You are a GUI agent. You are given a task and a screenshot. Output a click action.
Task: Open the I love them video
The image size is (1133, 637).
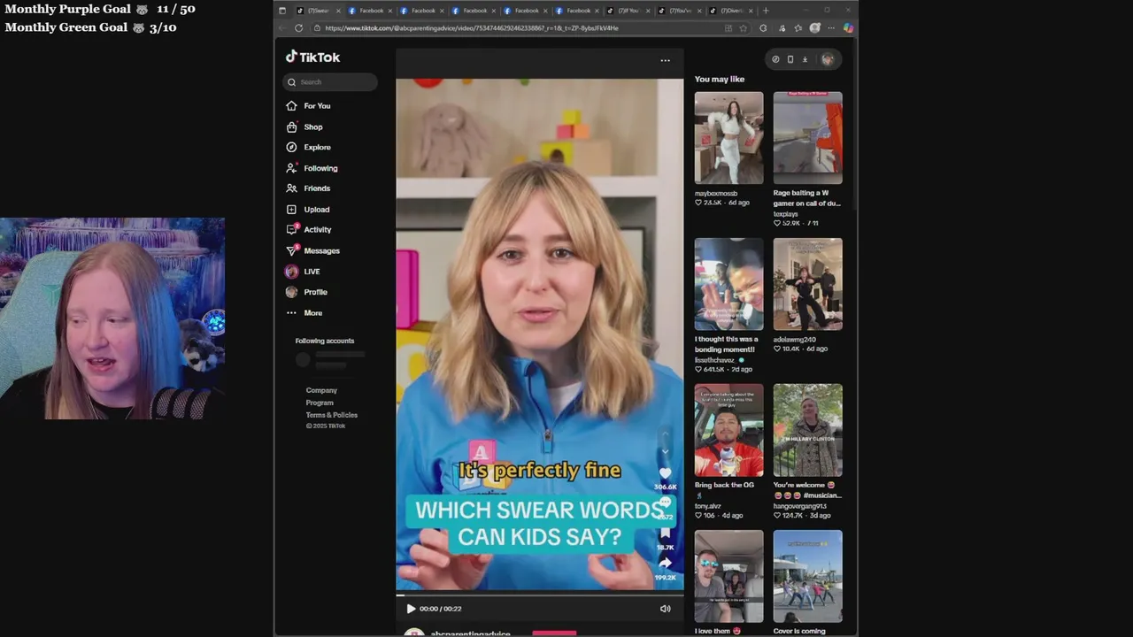pyautogui.click(x=728, y=576)
